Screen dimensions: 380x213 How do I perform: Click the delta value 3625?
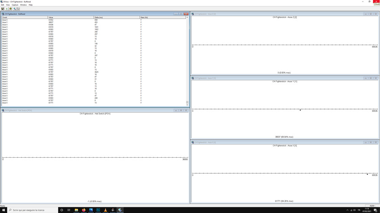(x=97, y=72)
